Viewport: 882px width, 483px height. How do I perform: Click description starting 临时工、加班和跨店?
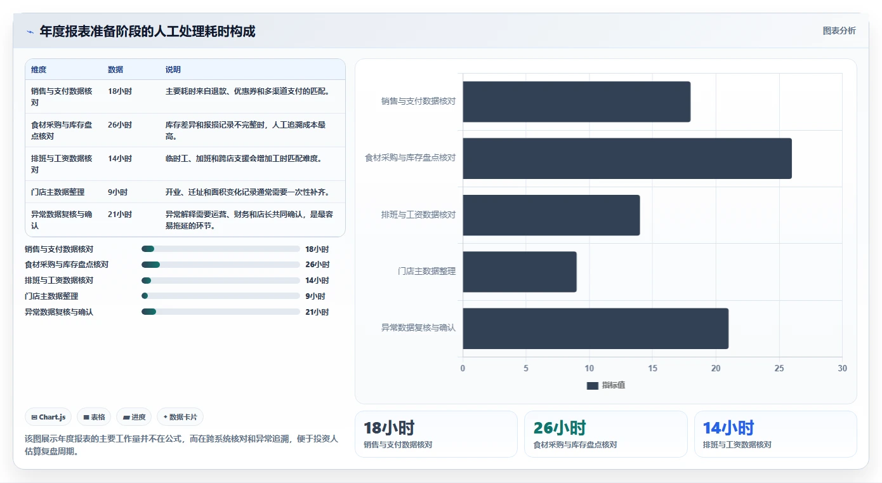[x=244, y=159]
